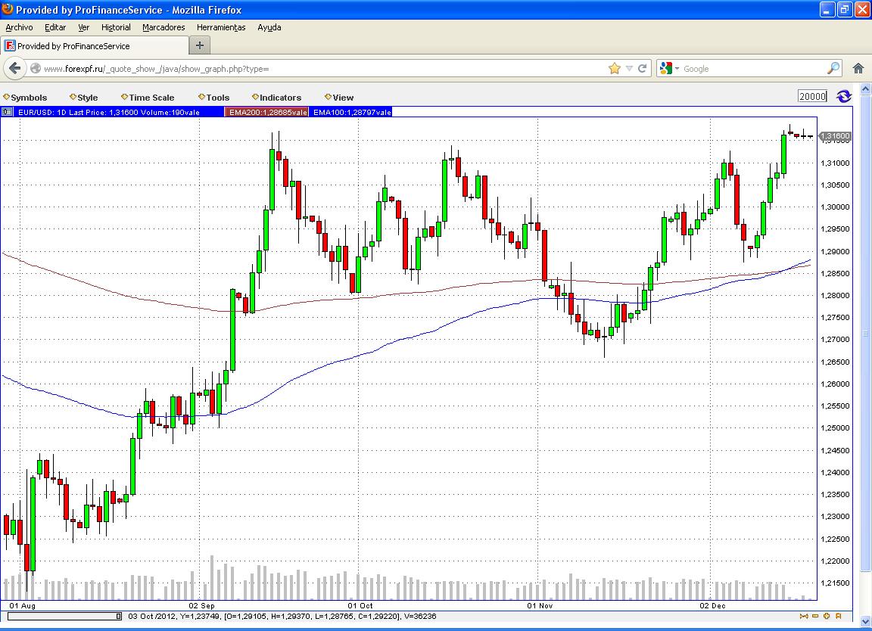Click the browser back arrow

[15, 68]
